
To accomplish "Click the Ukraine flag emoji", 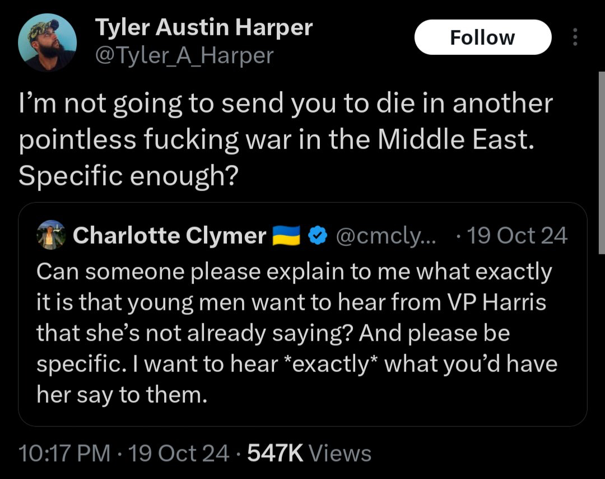I will click(286, 236).
